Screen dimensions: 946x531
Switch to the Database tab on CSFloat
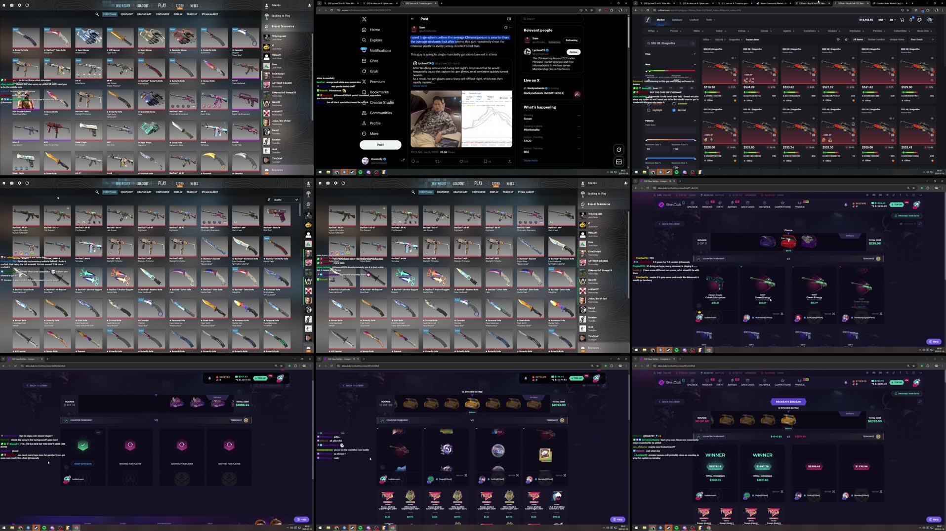click(676, 20)
